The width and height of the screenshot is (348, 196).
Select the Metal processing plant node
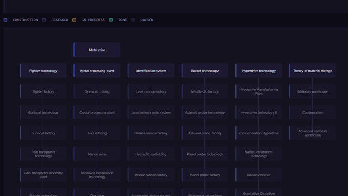coord(97,71)
